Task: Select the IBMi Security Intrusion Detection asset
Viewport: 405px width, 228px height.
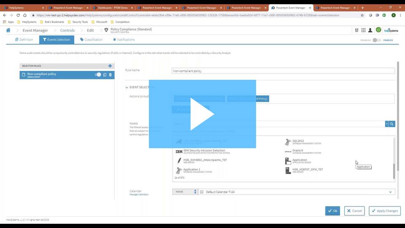Action: (201, 151)
